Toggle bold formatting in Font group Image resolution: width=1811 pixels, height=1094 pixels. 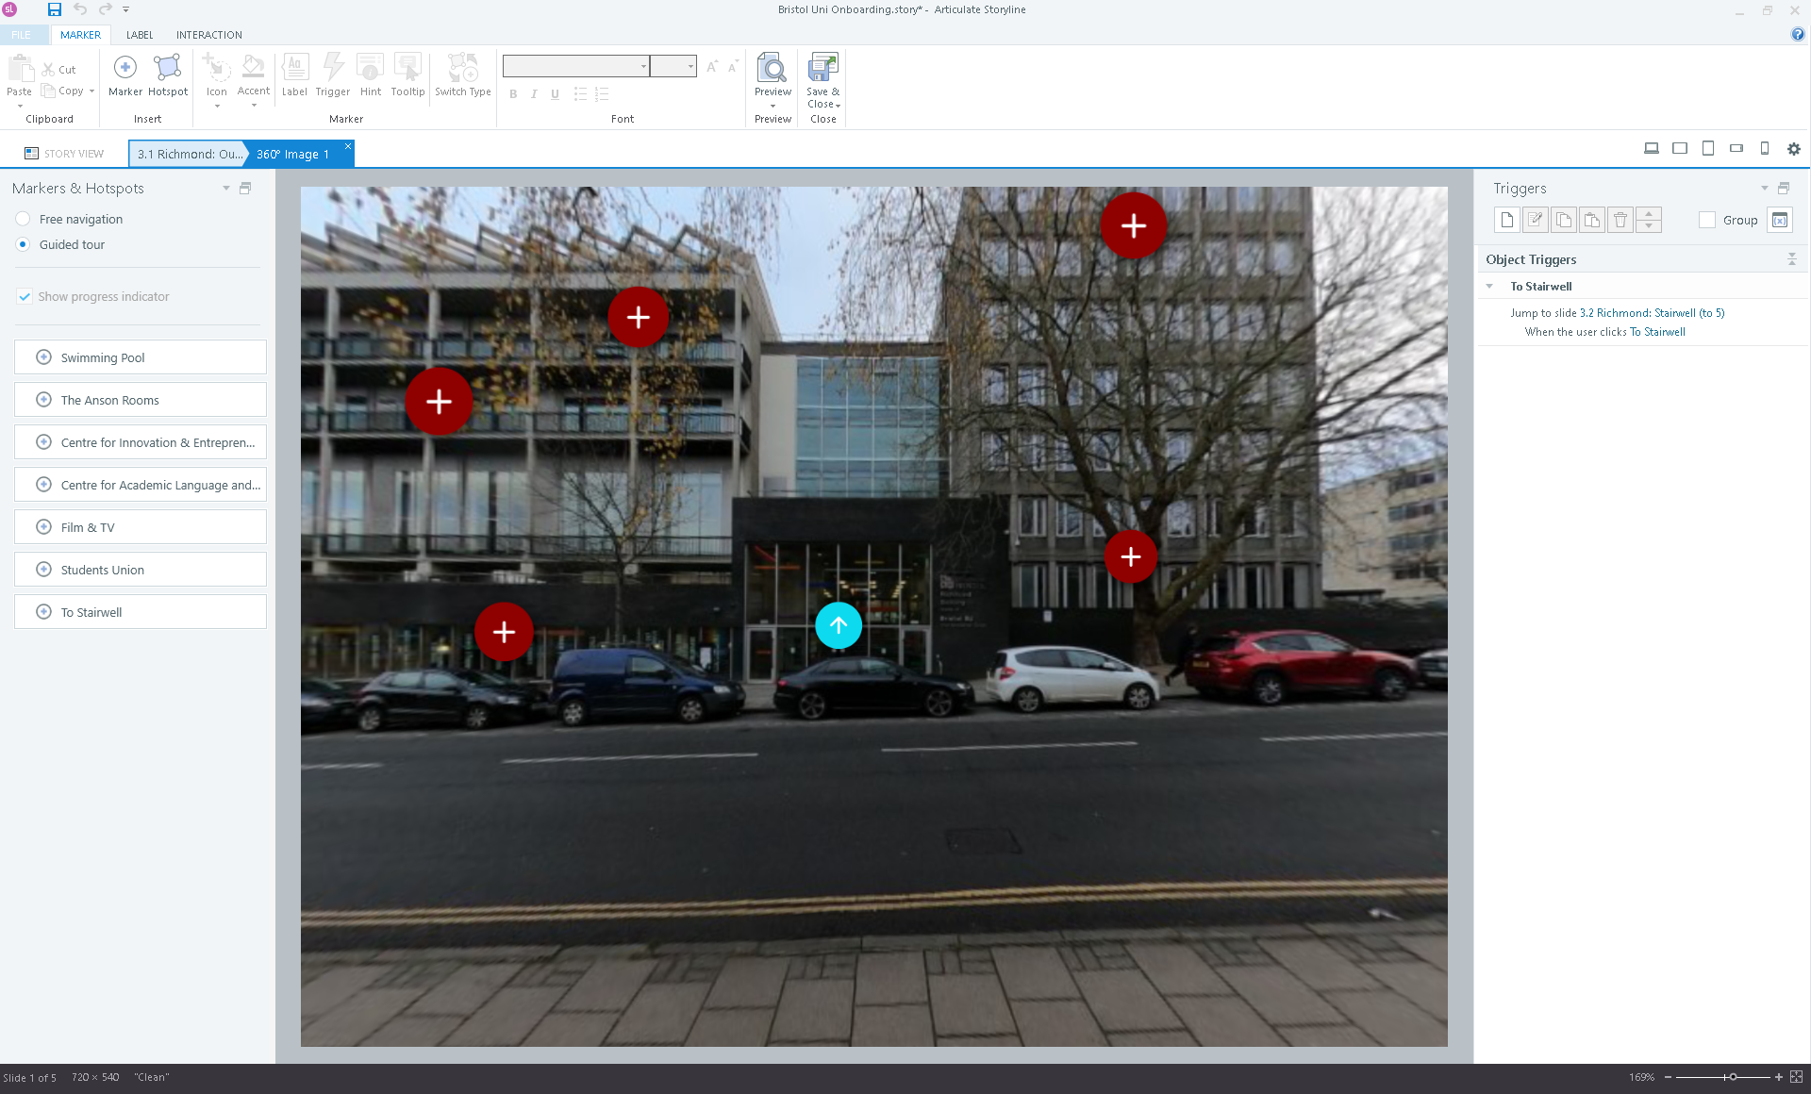pos(513,94)
